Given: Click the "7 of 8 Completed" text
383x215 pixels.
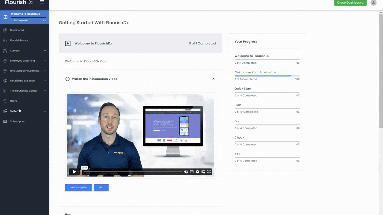Looking at the screenshot, I should [246, 79].
